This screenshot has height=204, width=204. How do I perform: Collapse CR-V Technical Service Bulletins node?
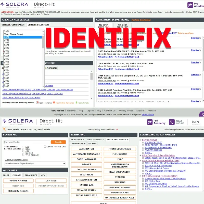(x=141, y=161)
